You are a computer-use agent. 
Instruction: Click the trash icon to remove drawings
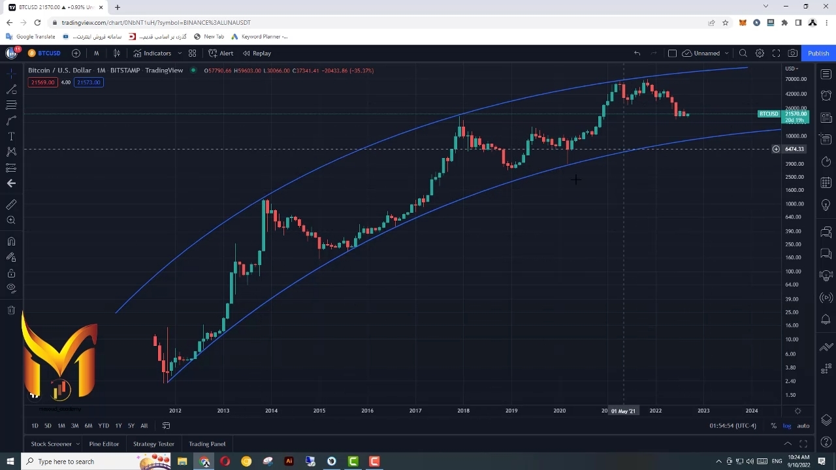[x=11, y=310]
